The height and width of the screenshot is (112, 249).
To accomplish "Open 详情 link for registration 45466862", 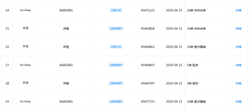I will click(x=238, y=47).
